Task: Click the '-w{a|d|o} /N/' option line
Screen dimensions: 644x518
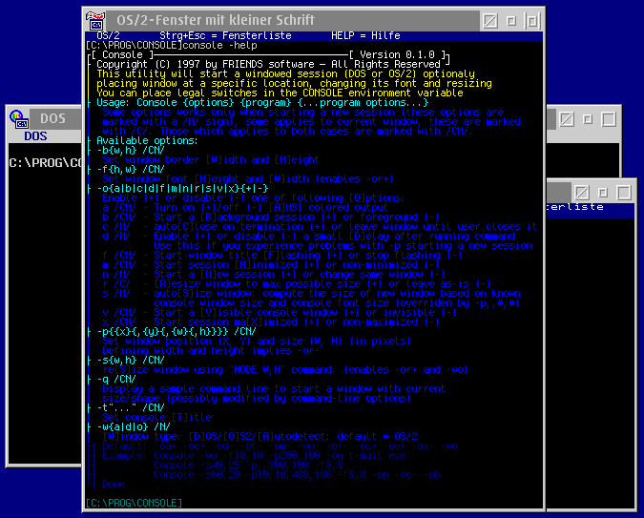Action: 134,427
